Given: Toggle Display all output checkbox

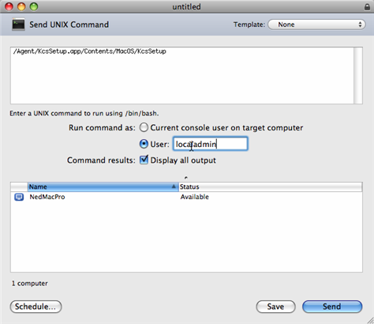Looking at the screenshot, I should [x=144, y=160].
